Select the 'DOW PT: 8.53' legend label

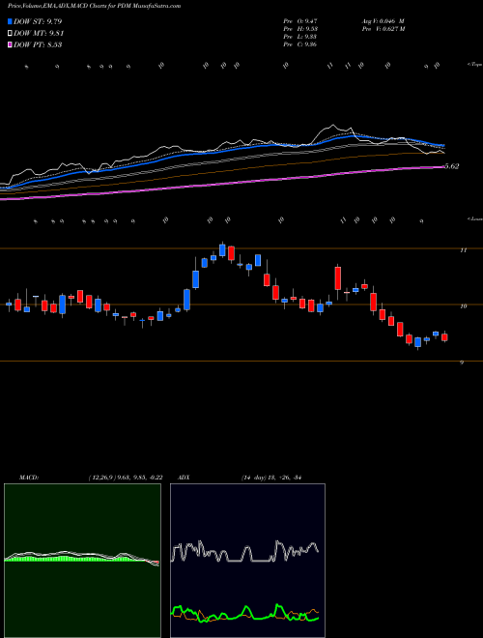click(38, 44)
